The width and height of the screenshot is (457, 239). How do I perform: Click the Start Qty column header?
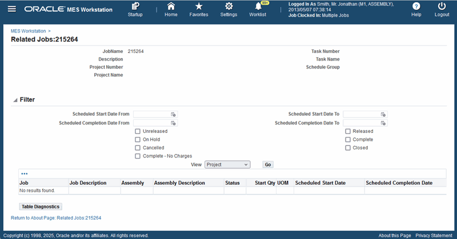tap(261, 183)
